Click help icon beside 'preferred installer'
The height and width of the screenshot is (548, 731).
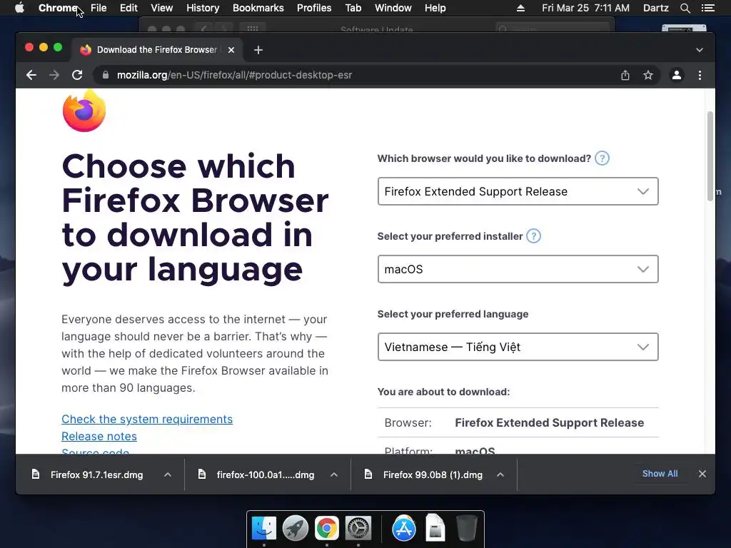pos(533,236)
